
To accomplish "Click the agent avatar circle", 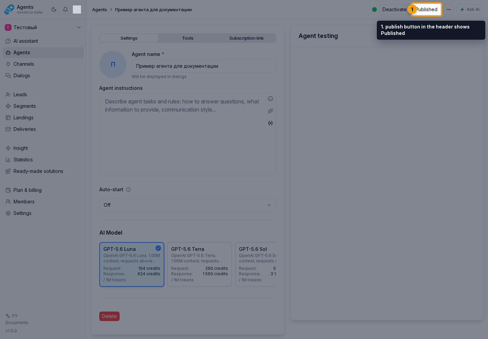I will [x=113, y=64].
